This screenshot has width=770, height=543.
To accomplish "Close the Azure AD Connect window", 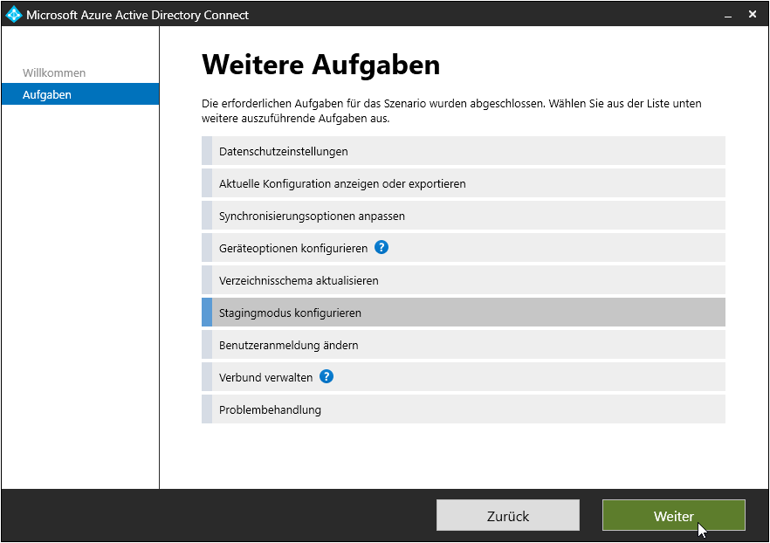I will click(x=753, y=15).
